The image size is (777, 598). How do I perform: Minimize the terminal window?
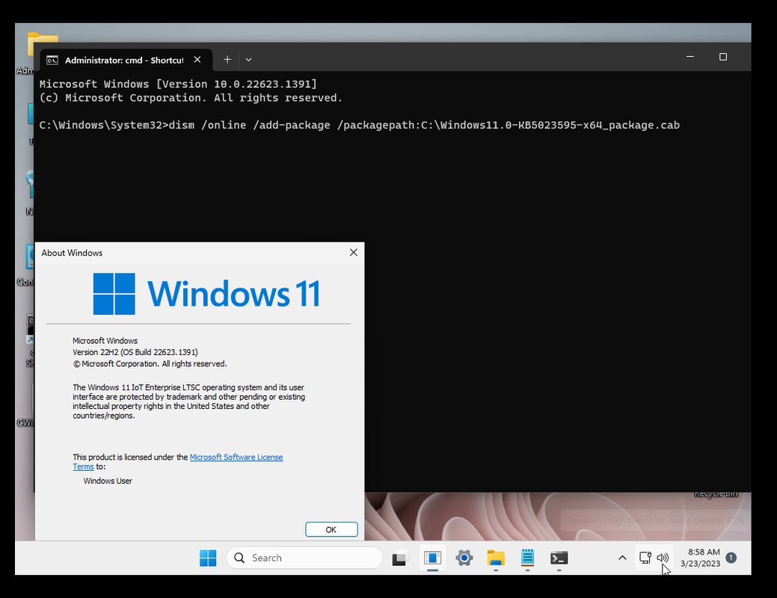click(690, 57)
